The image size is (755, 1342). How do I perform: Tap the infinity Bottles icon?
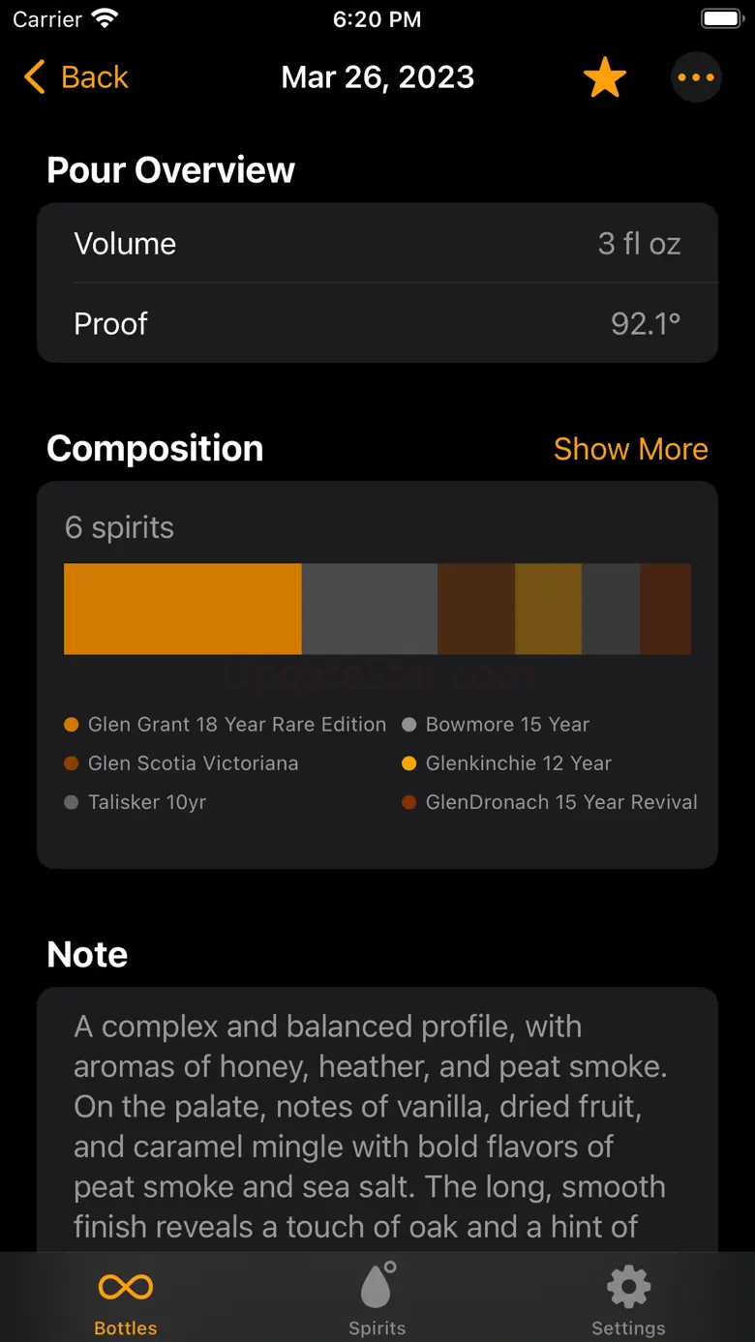click(x=126, y=1287)
